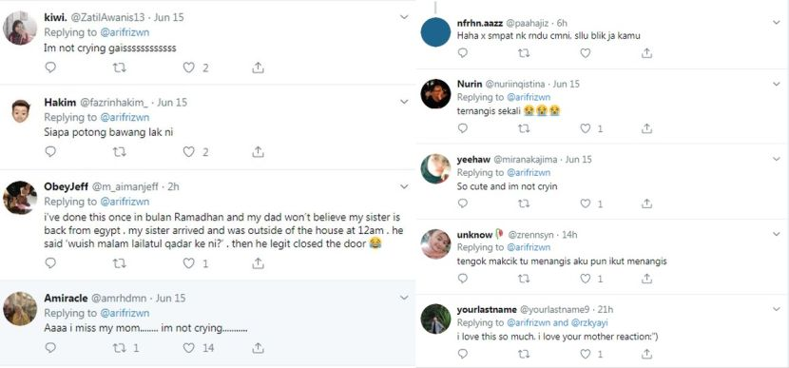This screenshot has width=789, height=368.
Task: Open ObeyJeff's profile name link
Action: [x=66, y=186]
